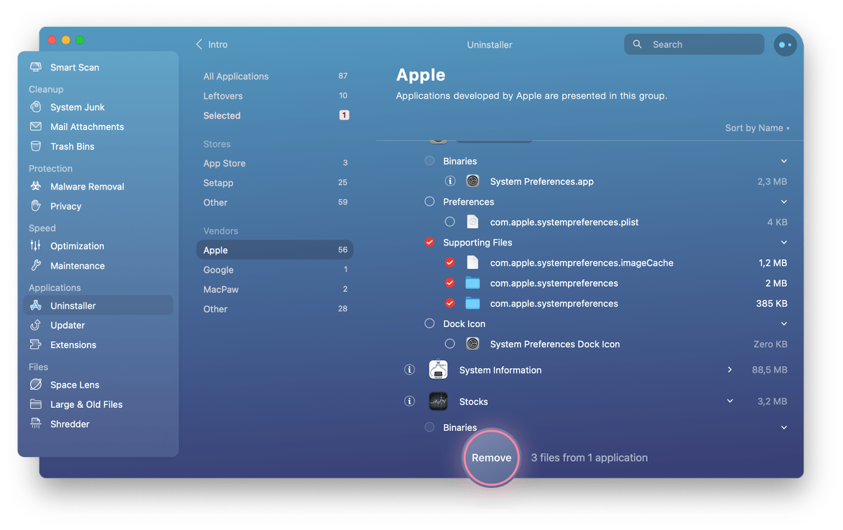Viewport: 843px width, 530px height.
Task: Click the Large & Old Files folder icon
Action: coord(36,404)
